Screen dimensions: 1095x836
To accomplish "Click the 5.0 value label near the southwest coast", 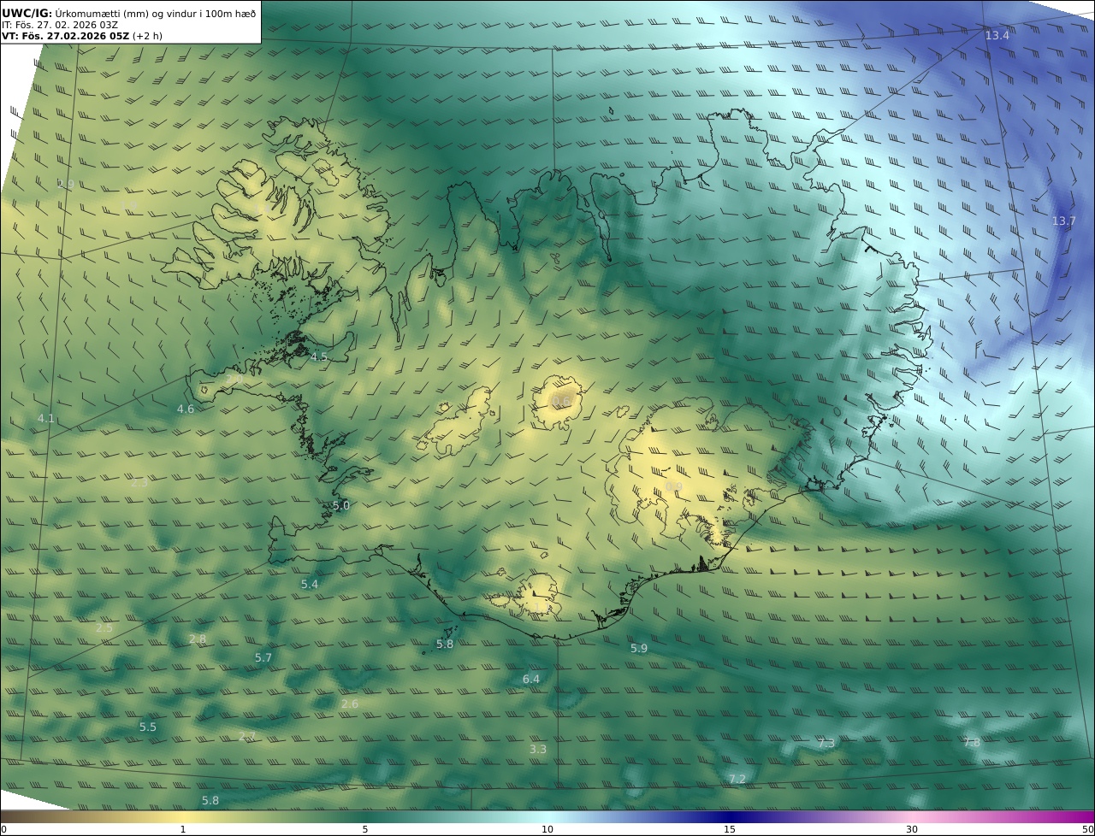I will pyautogui.click(x=341, y=505).
